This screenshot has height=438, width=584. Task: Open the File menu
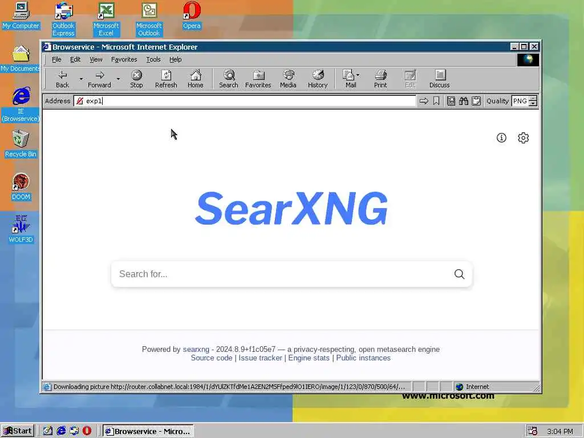(56, 59)
